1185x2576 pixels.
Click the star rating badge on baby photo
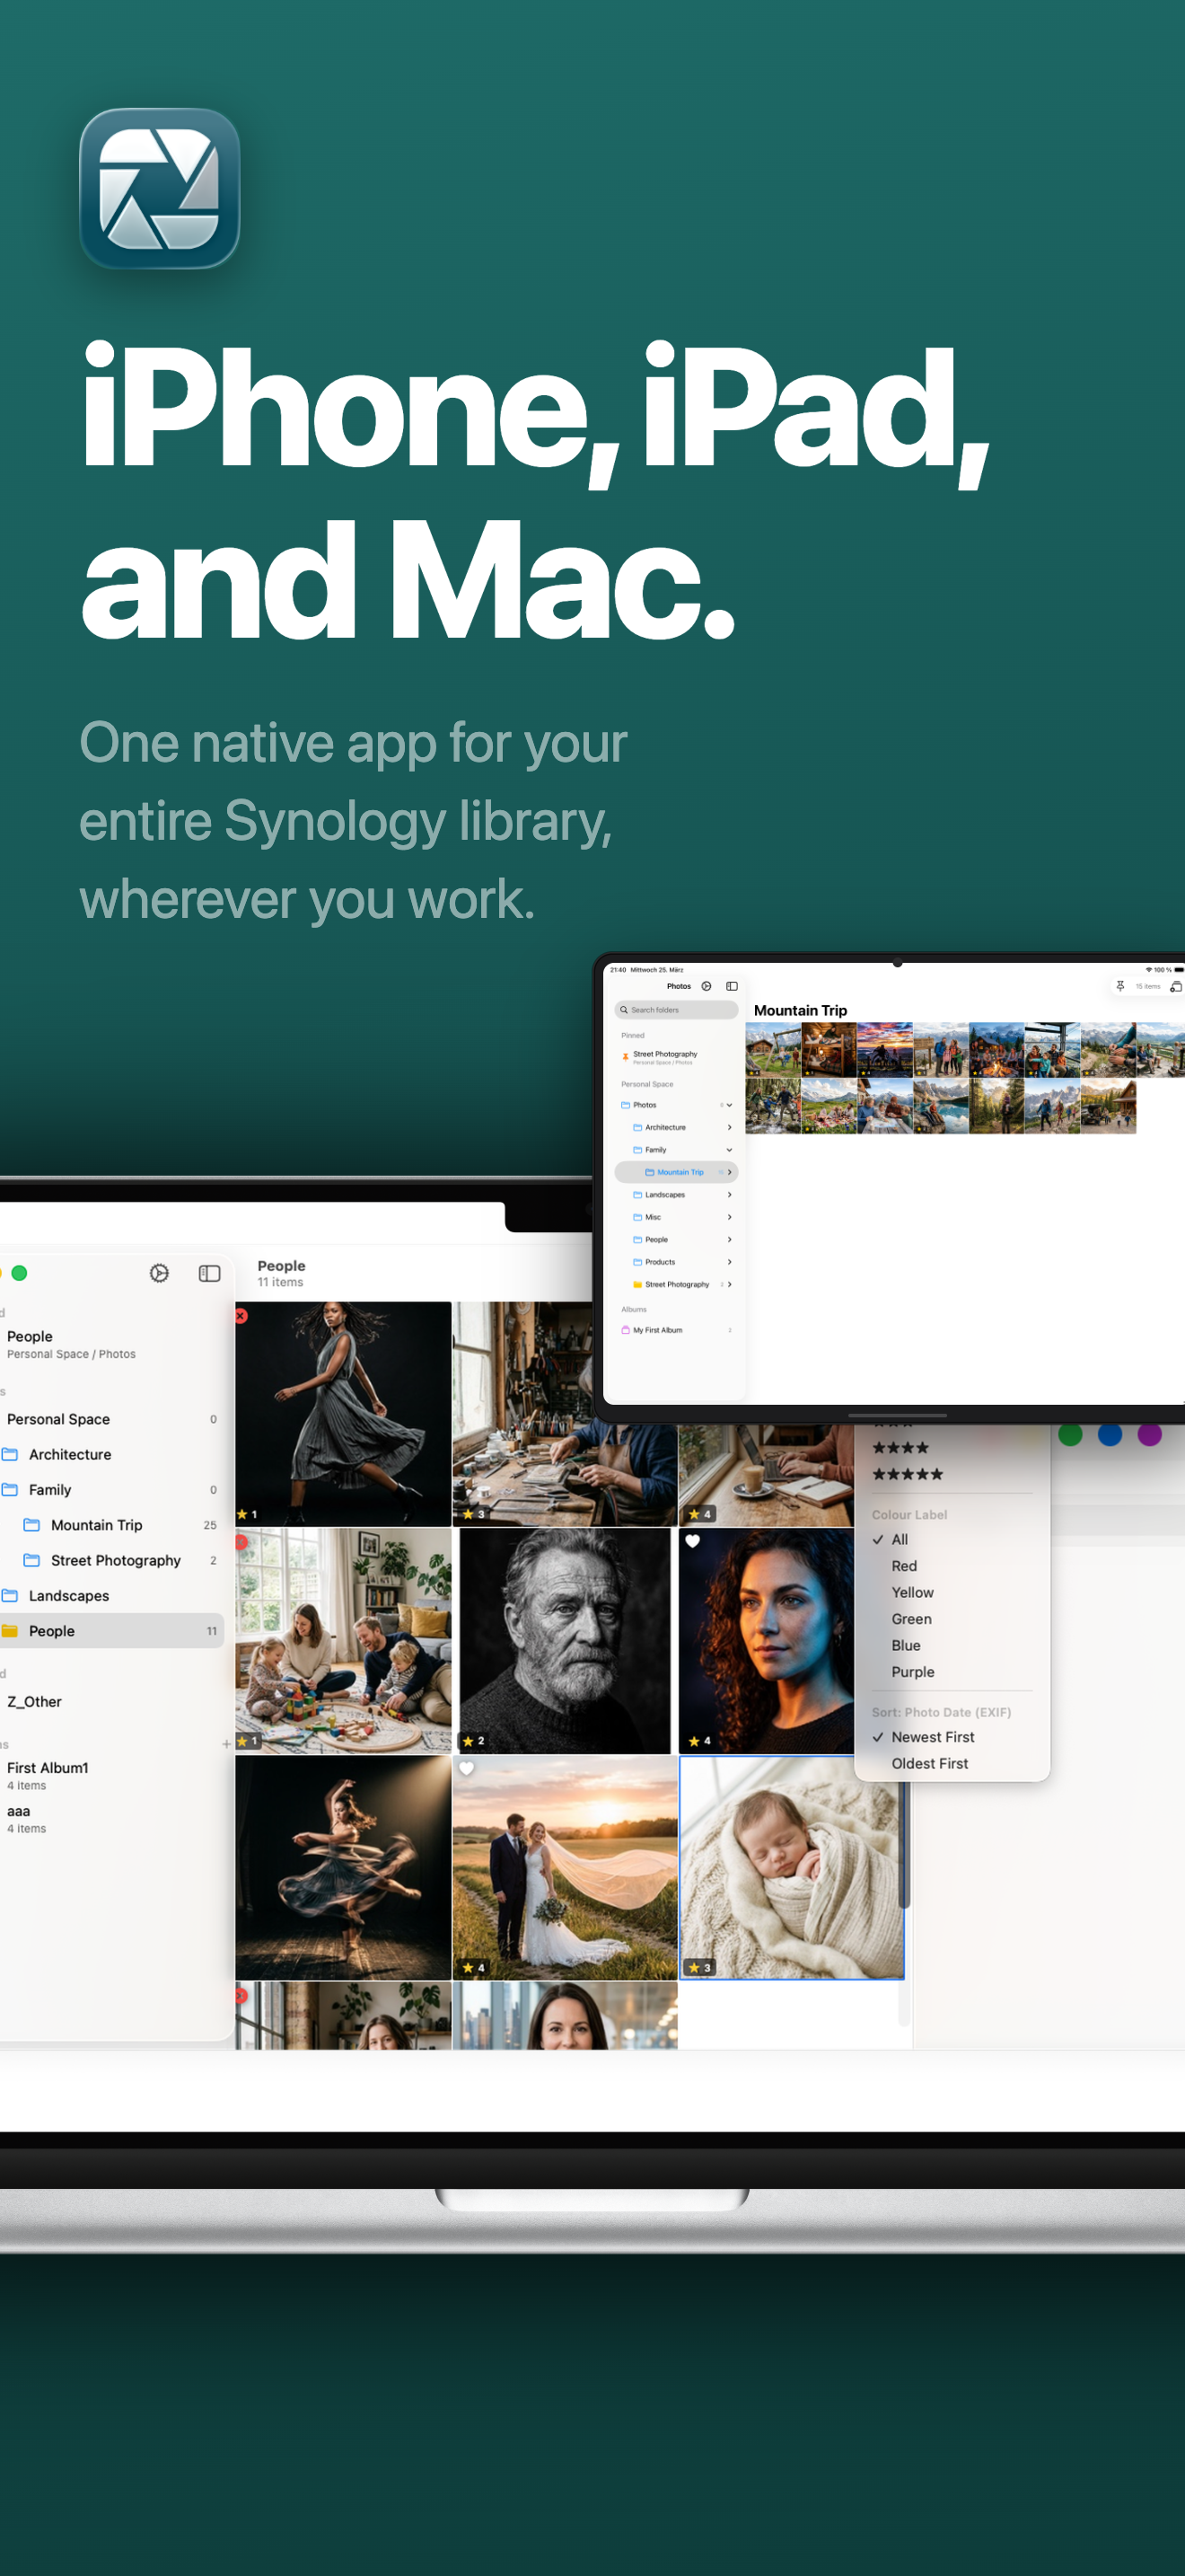click(x=699, y=1967)
